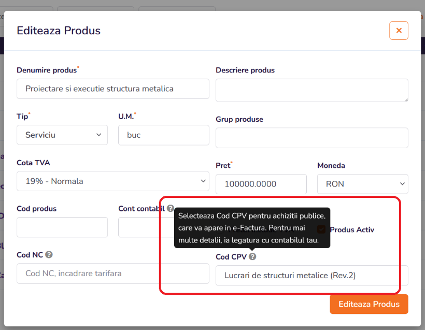
Task: Select the Grup produse input field
Action: coord(312,138)
